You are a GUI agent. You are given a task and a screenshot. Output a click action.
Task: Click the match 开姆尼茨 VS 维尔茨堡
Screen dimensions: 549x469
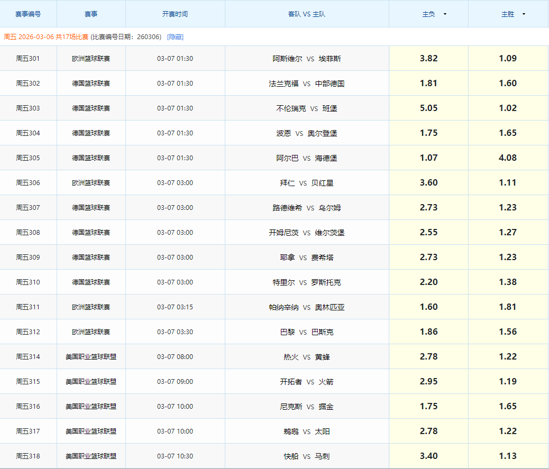tap(307, 233)
